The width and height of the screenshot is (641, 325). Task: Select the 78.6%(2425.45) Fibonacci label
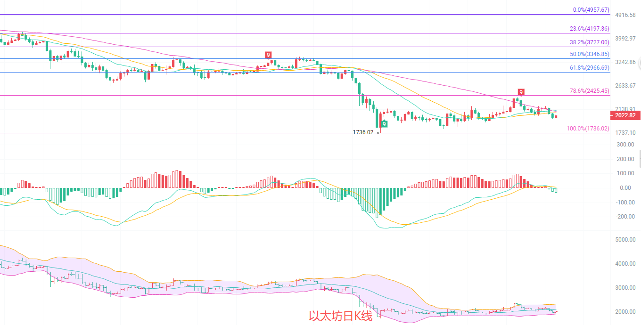[x=589, y=91]
